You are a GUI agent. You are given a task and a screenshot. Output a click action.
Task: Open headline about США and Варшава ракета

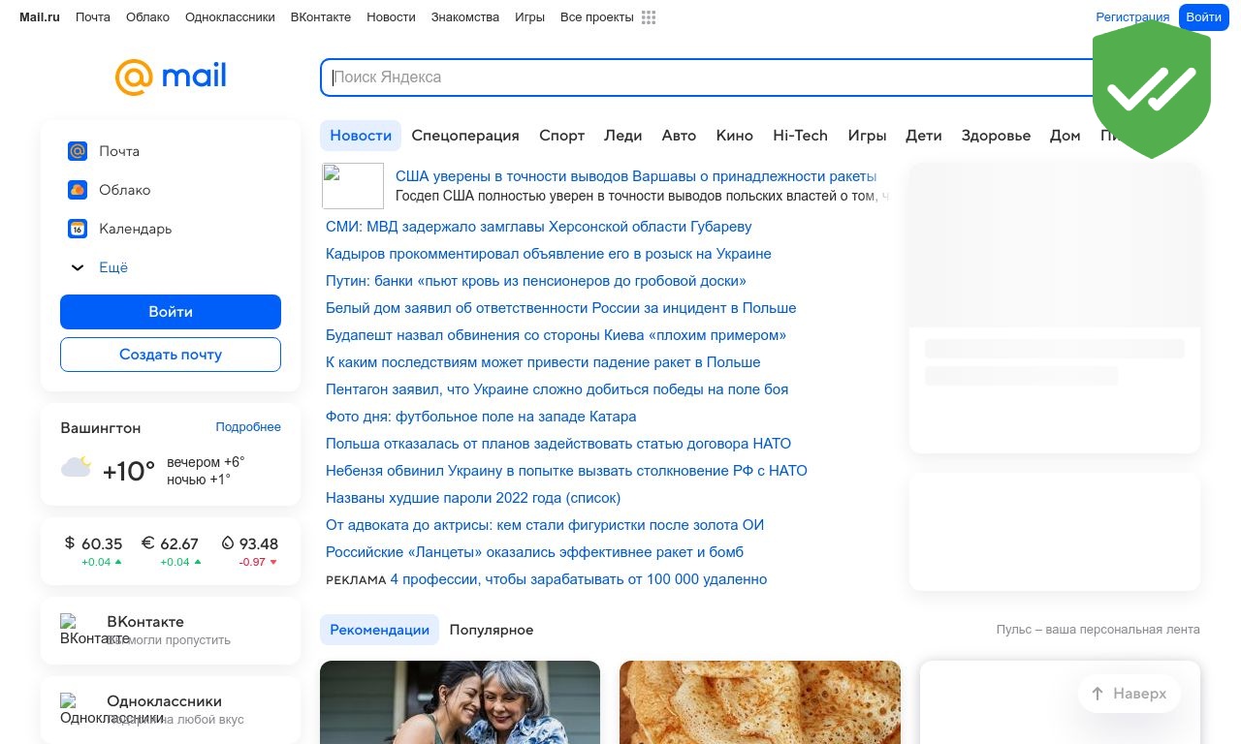tap(636, 176)
